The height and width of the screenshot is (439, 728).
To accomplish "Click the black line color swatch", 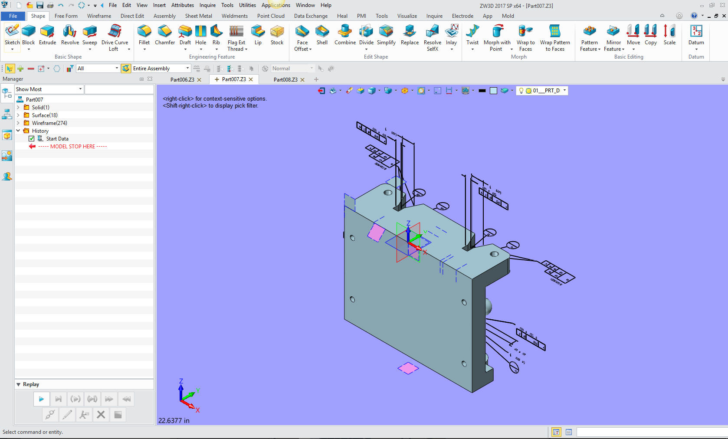I will click(482, 91).
